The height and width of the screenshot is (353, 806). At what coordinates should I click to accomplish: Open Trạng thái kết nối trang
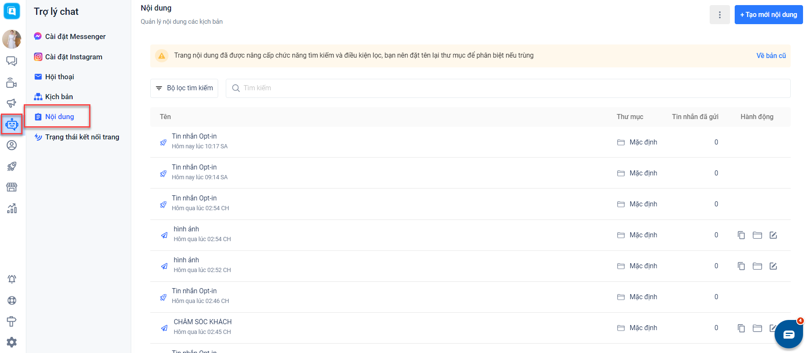pyautogui.click(x=77, y=137)
